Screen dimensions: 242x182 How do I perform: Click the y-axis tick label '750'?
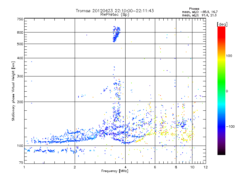click(20, 19)
